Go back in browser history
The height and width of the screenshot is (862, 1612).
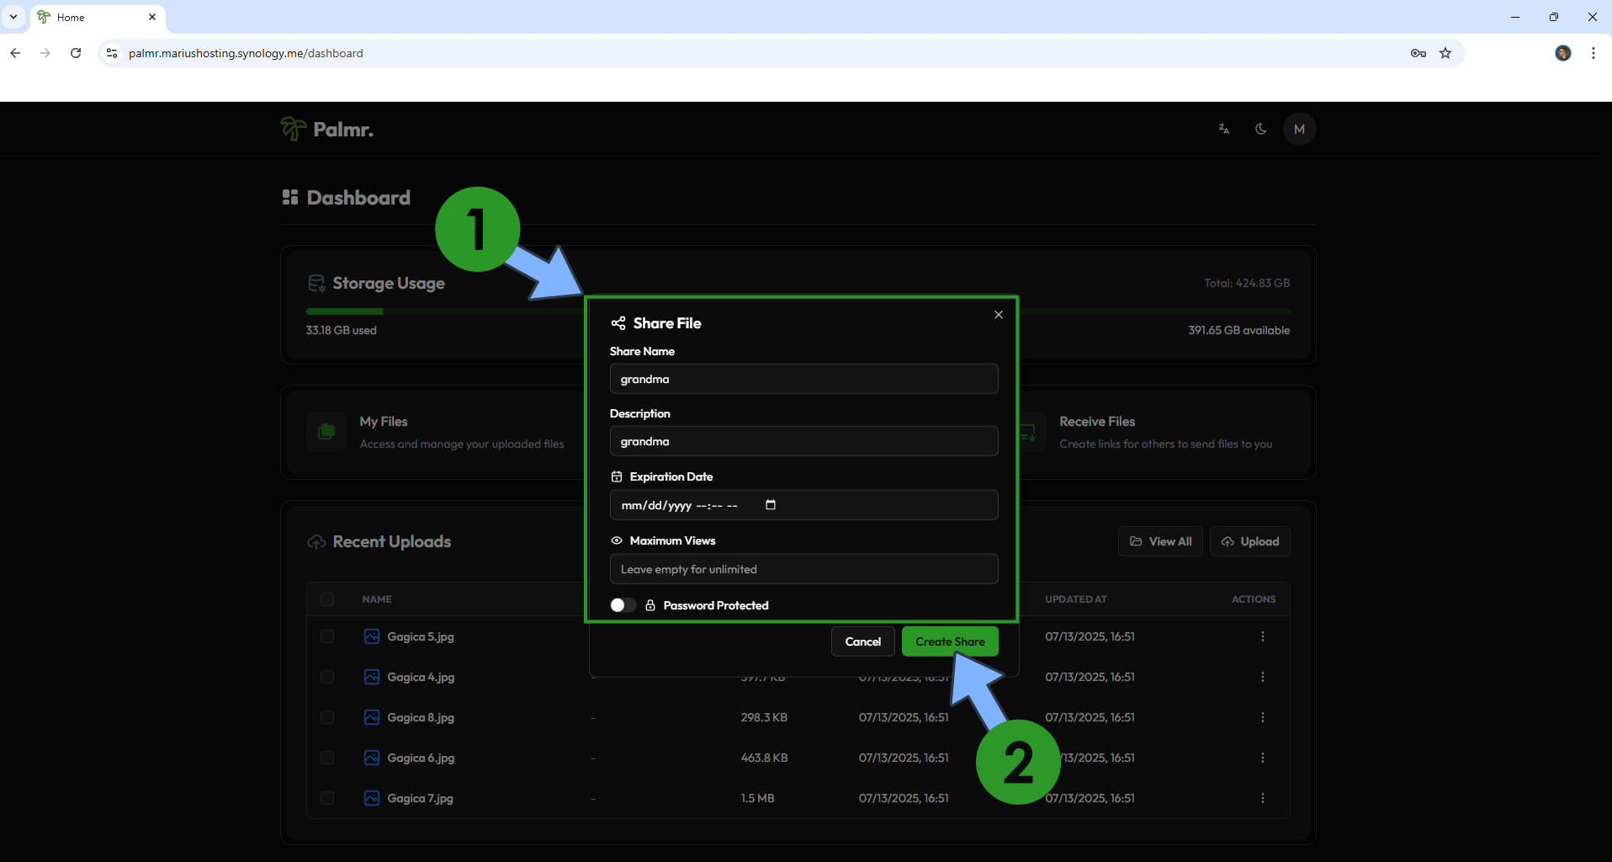pyautogui.click(x=15, y=53)
